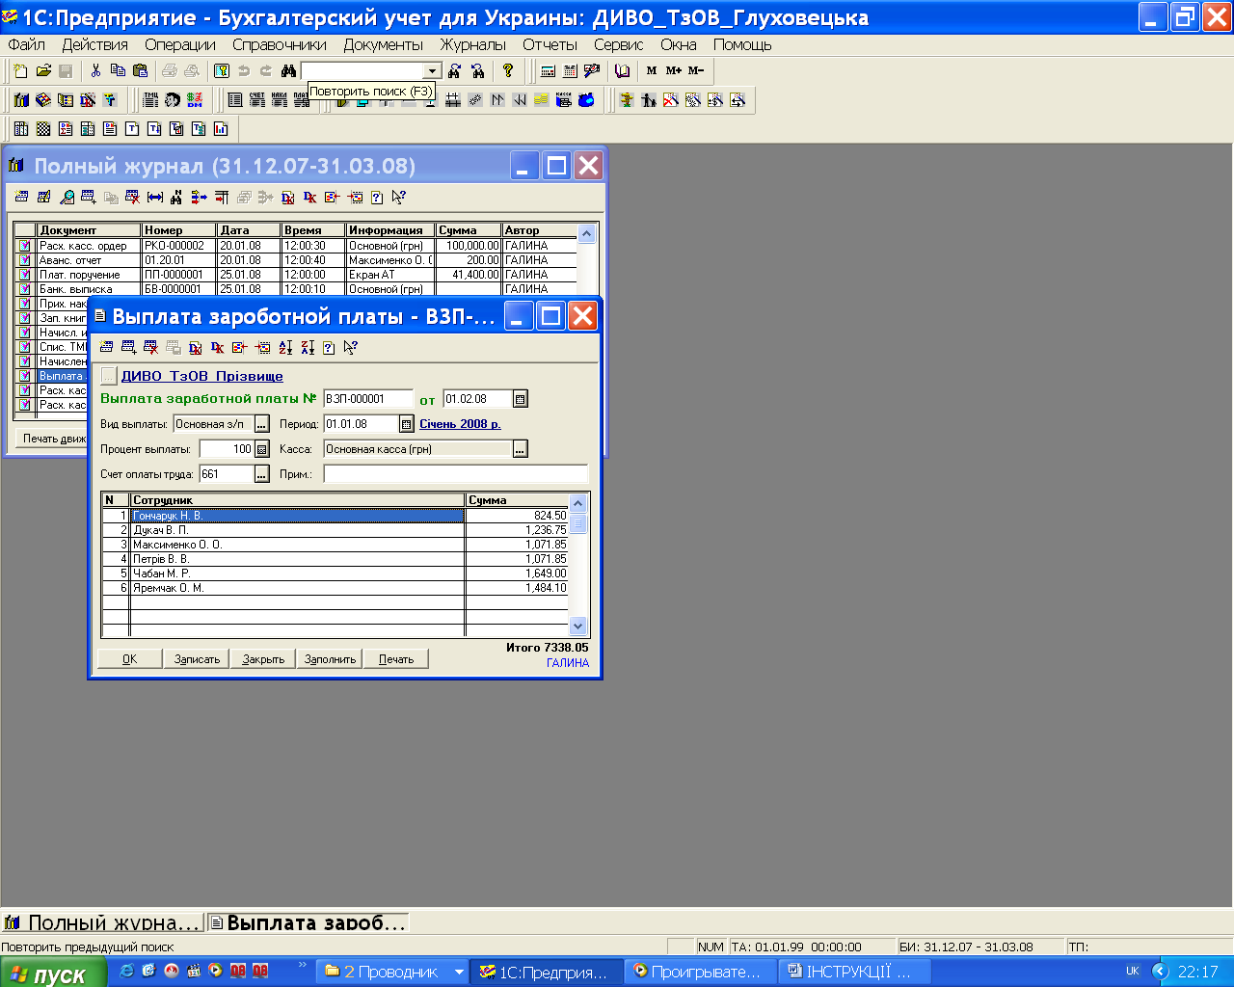This screenshot has height=987, width=1234.
Task: Click the пуск Start button
Action: pyautogui.click(x=52, y=973)
